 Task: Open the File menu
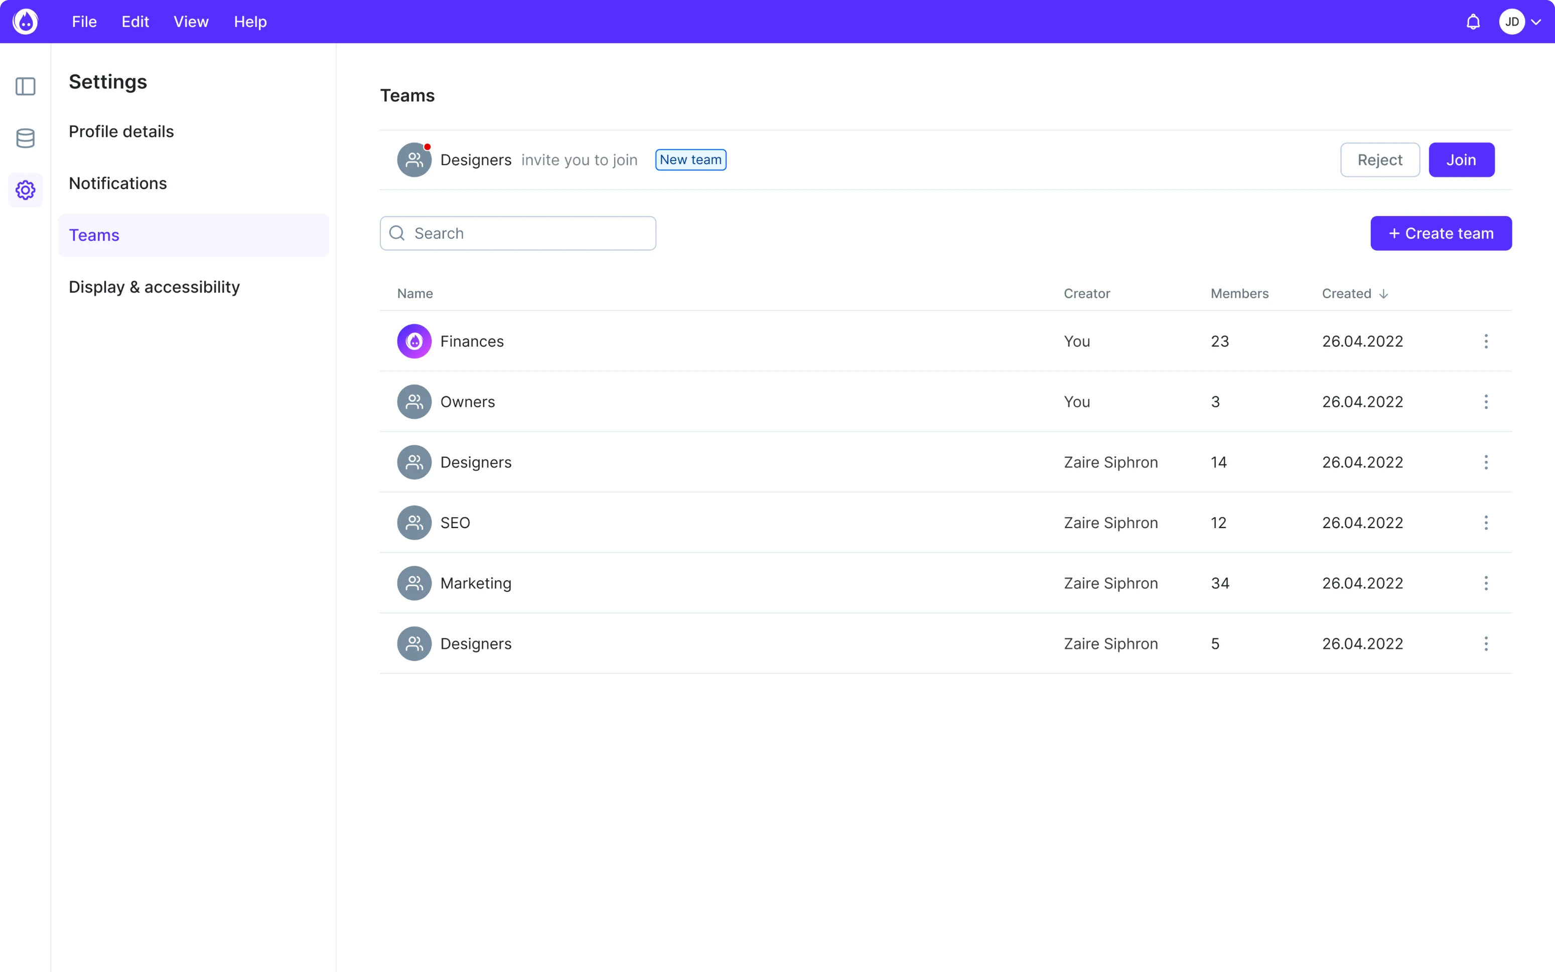click(x=84, y=21)
